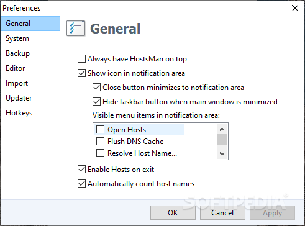Image resolution: width=305 pixels, height=226 pixels.
Task: Click the list scroll up arrow
Action: click(x=222, y=129)
